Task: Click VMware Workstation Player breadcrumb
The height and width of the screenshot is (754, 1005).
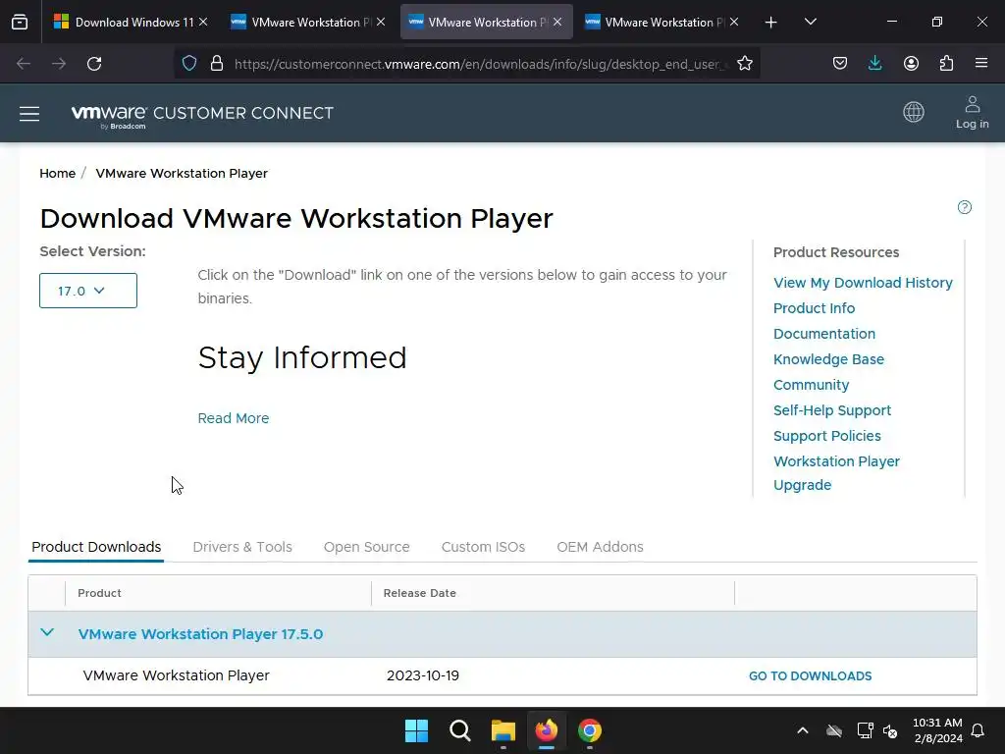Action: tap(182, 173)
